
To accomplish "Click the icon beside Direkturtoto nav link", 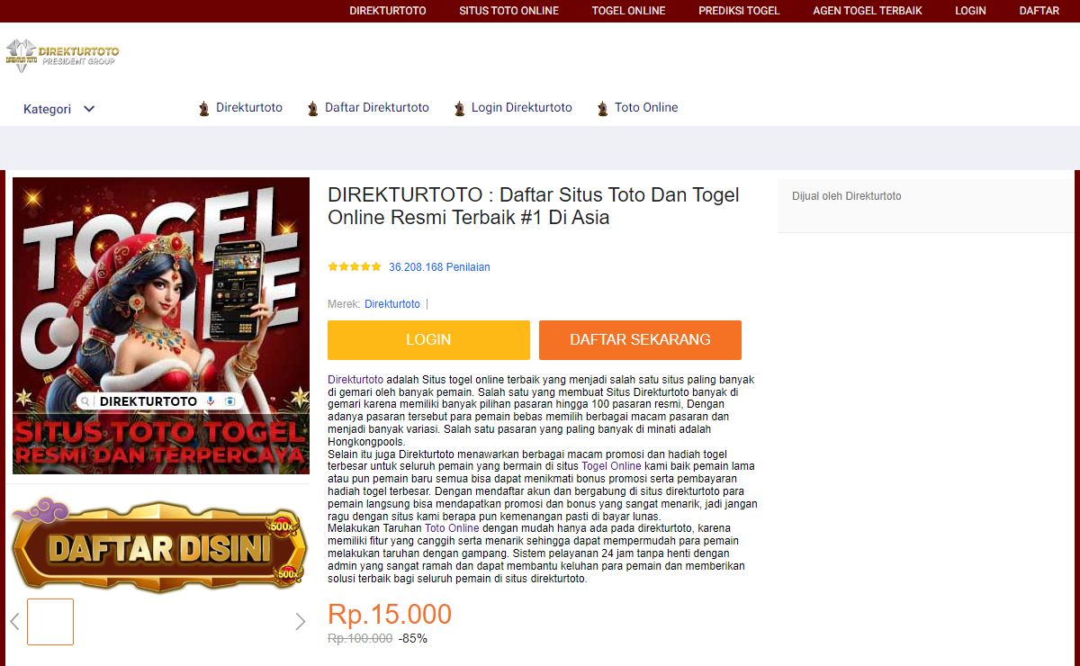I will [x=203, y=109].
